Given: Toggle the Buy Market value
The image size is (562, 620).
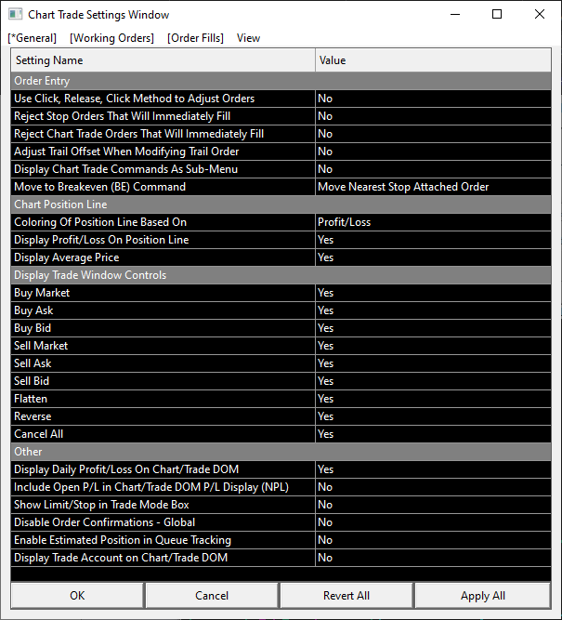Looking at the screenshot, I should click(433, 293).
